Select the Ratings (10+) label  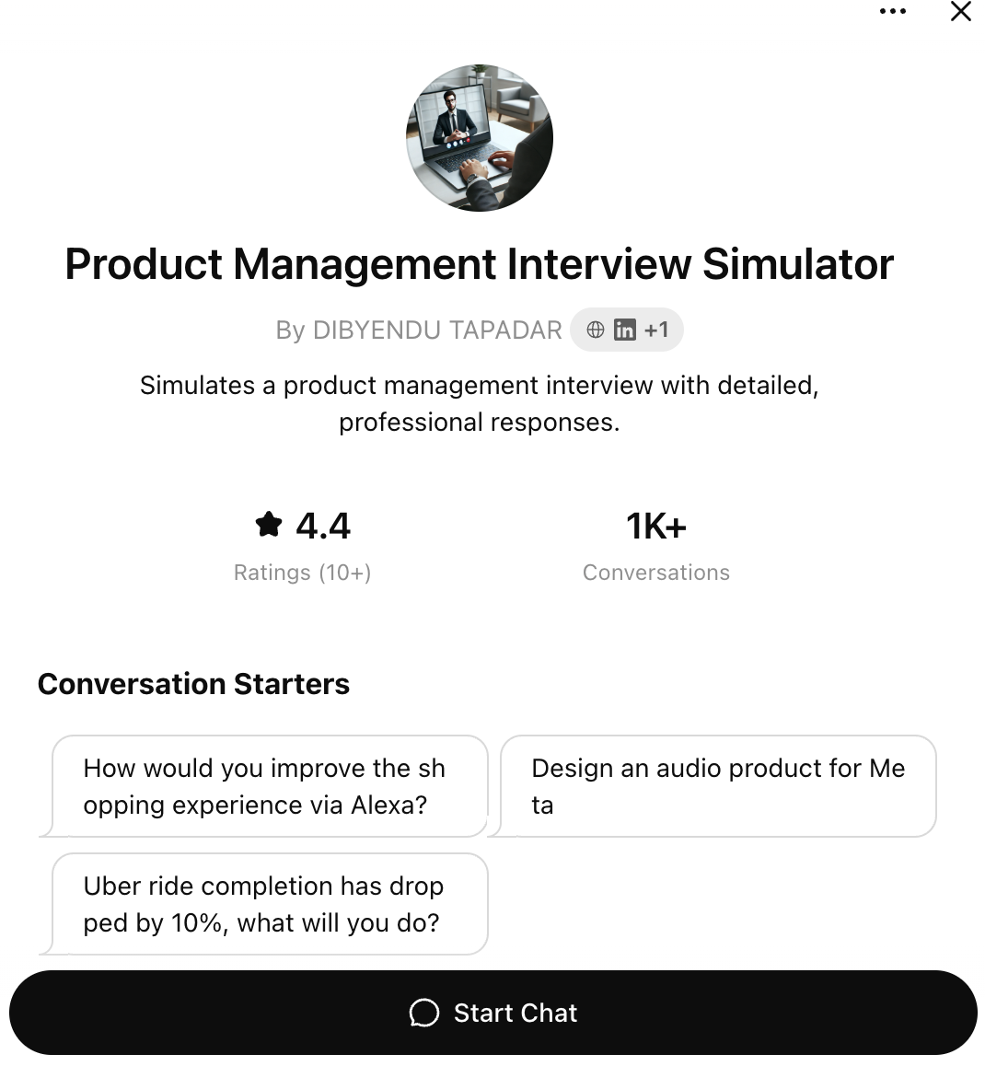coord(302,573)
